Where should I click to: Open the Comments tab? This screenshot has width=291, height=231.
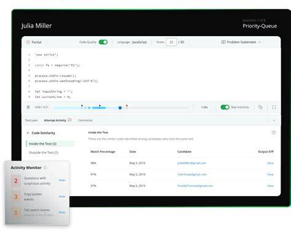tap(85, 120)
